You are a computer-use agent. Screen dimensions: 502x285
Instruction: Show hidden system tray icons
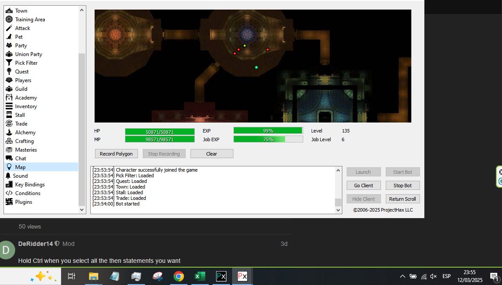coord(402,276)
